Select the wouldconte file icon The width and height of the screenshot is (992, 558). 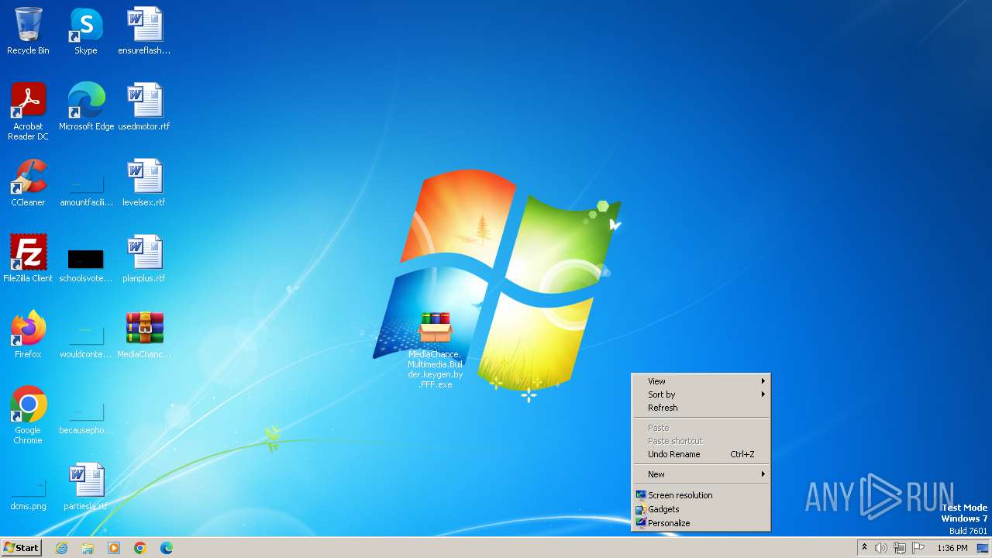point(86,339)
